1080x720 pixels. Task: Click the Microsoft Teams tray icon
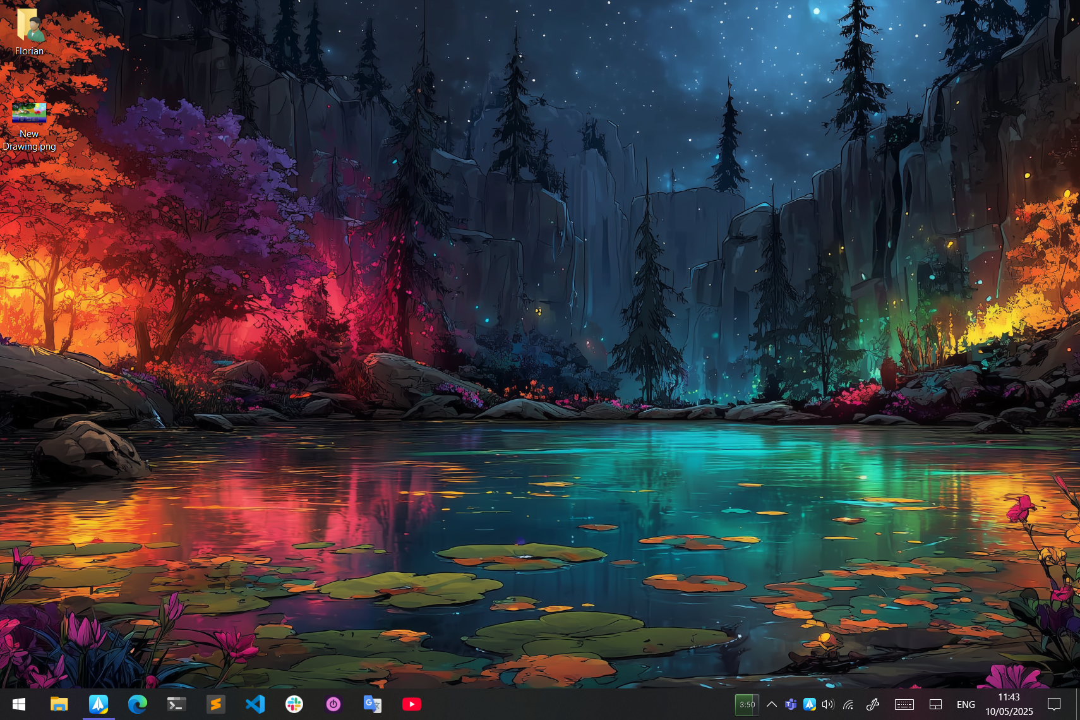coord(791,704)
